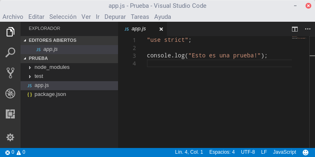The width and height of the screenshot is (315, 157).
Task: Show problems via errors and warnings counter
Action: pos(15,152)
